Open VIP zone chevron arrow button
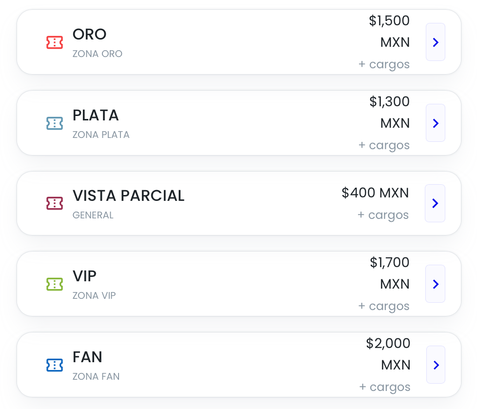The height and width of the screenshot is (409, 477). coord(435,284)
